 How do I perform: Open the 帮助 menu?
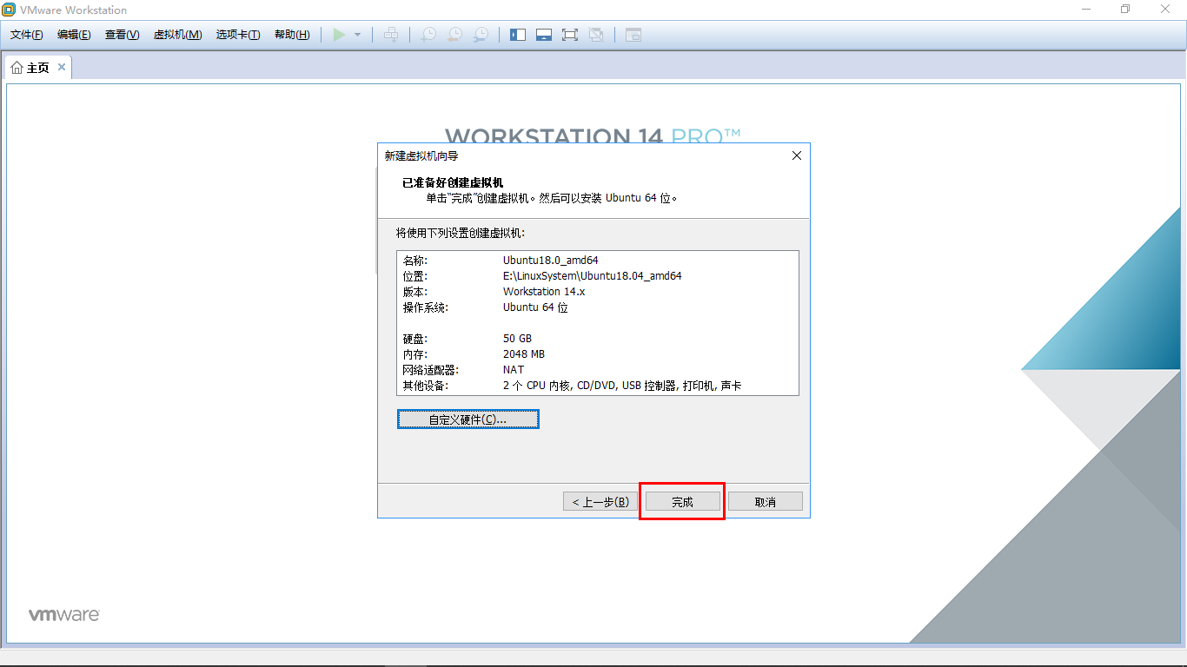pos(291,35)
